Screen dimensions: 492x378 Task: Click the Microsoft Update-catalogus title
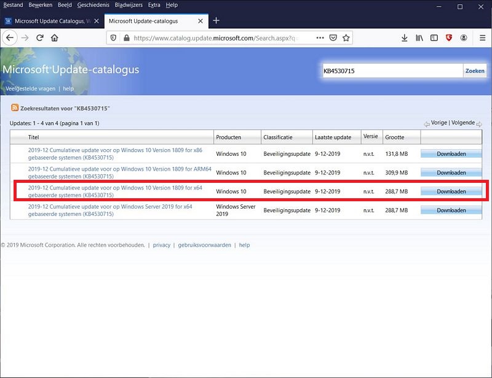(x=71, y=69)
